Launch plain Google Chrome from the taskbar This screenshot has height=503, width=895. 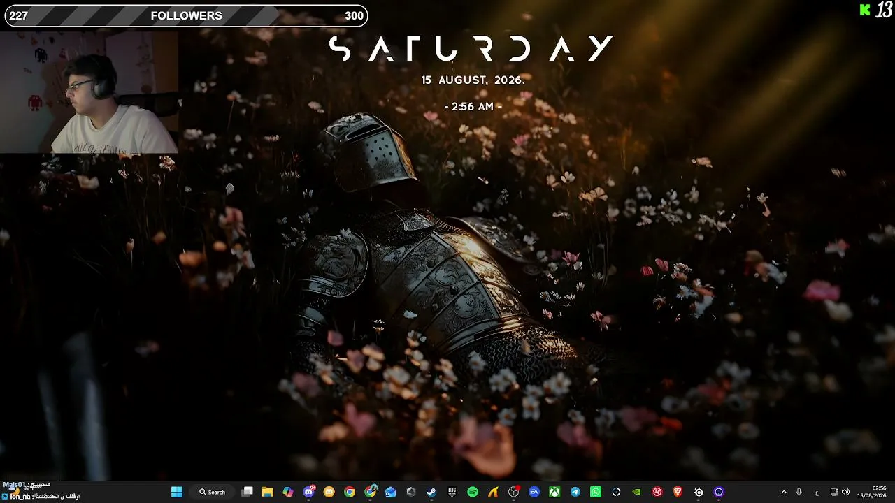350,492
